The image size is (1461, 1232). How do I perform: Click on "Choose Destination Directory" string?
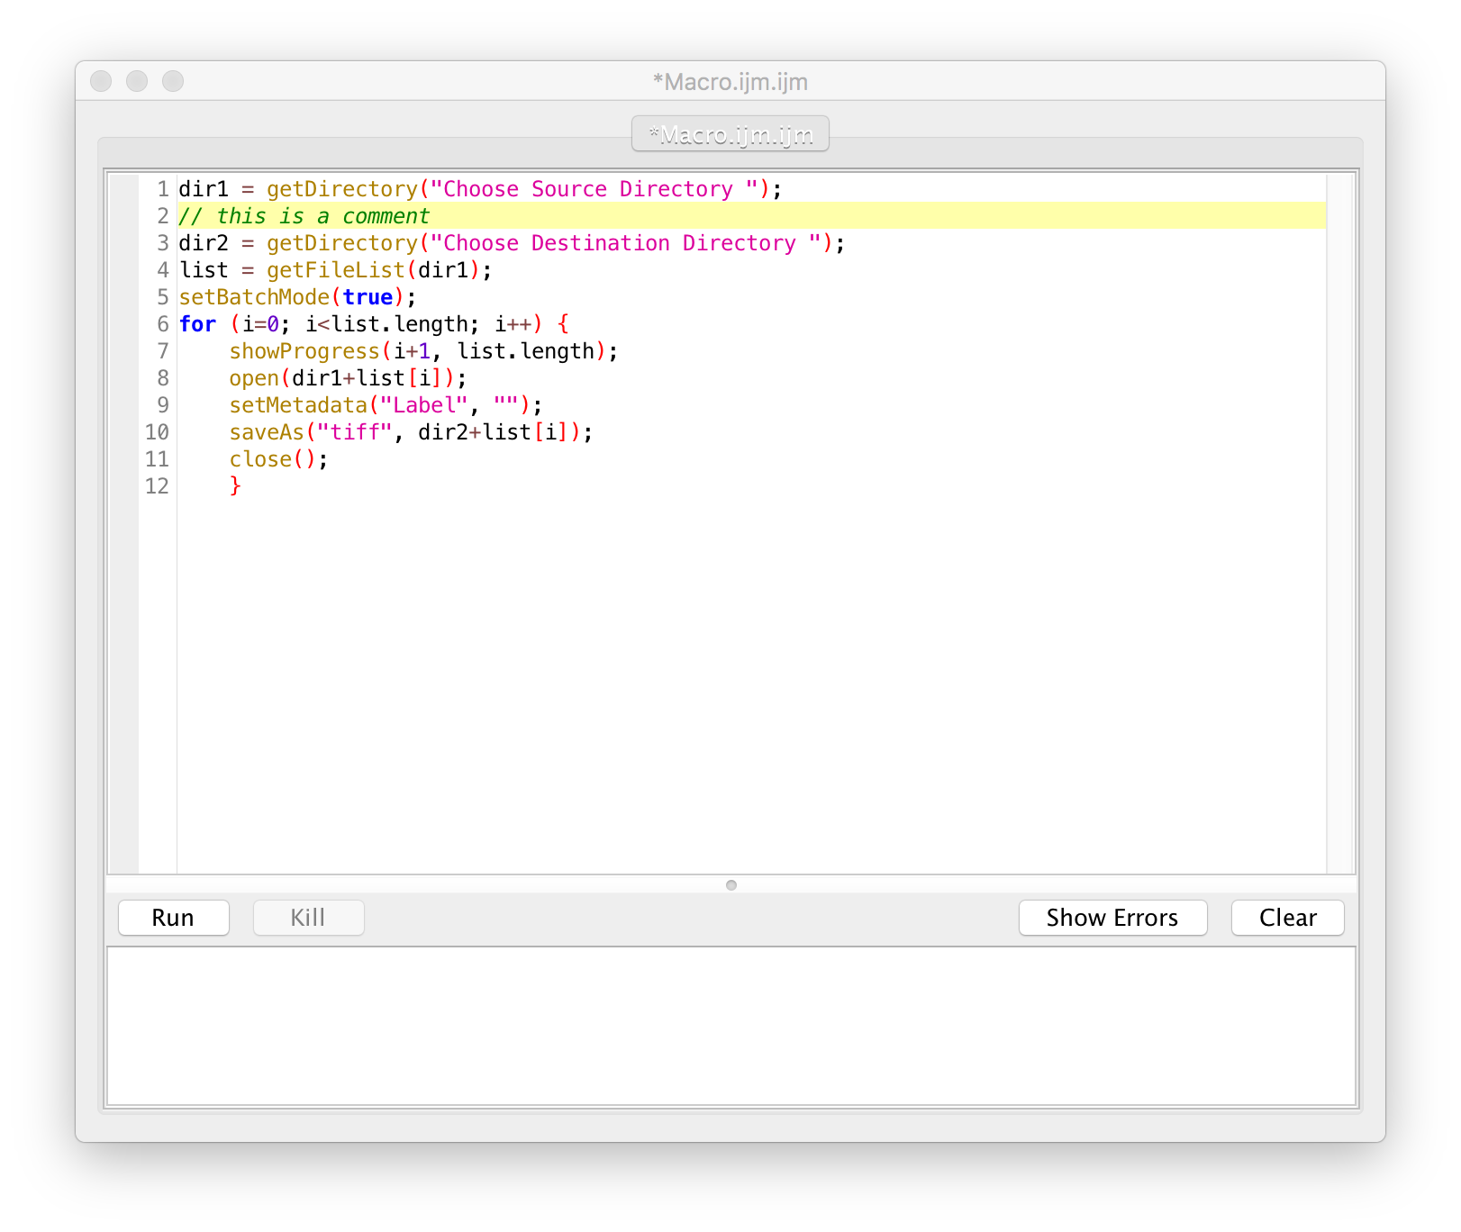click(x=625, y=243)
